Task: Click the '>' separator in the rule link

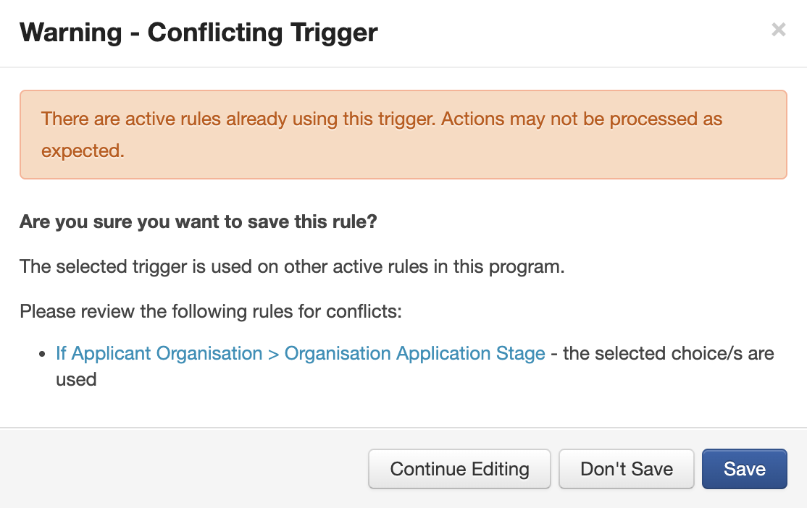Action: click(273, 354)
